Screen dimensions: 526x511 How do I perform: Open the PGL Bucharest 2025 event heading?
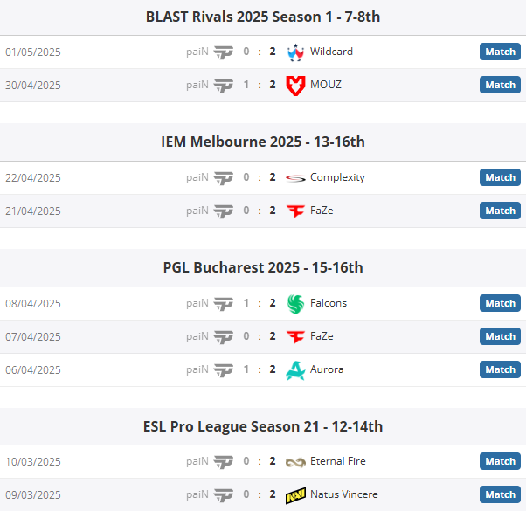pyautogui.click(x=263, y=267)
